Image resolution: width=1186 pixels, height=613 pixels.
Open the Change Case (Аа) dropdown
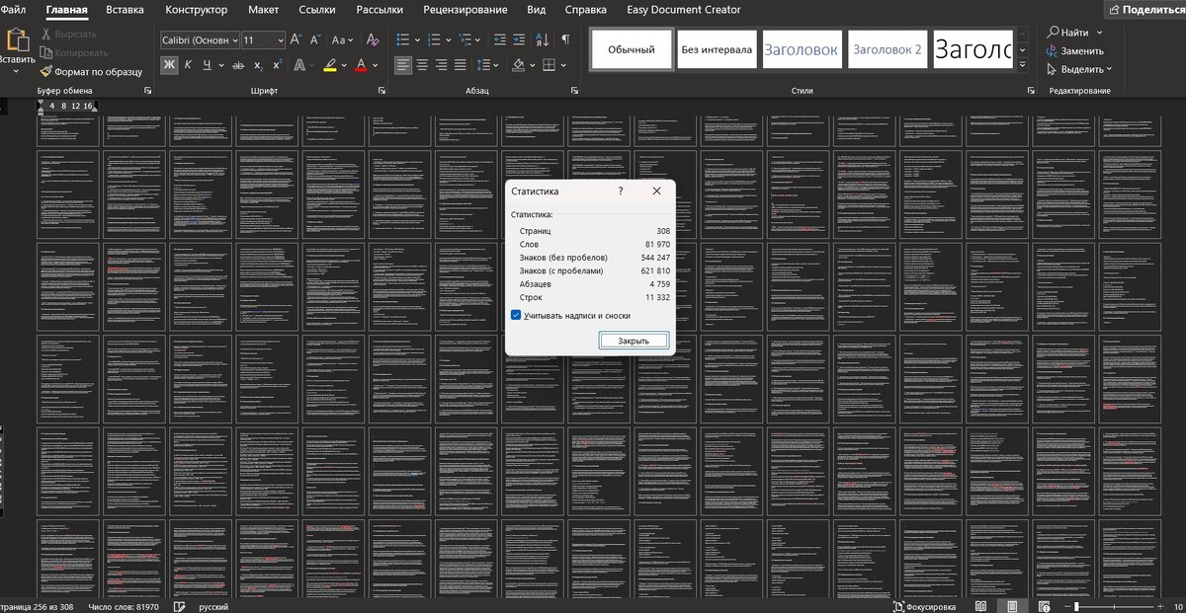click(342, 40)
